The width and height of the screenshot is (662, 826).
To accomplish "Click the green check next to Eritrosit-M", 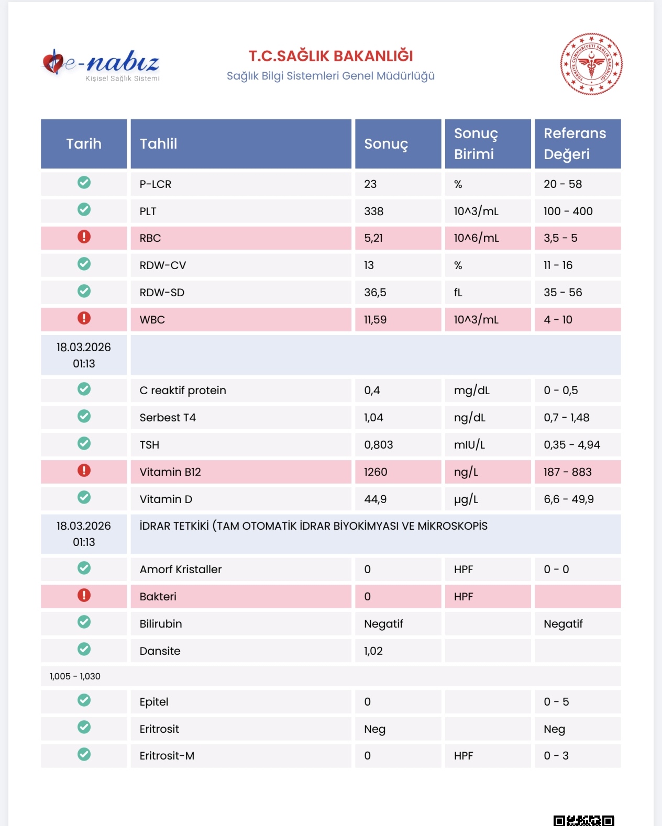I will pos(84,754).
